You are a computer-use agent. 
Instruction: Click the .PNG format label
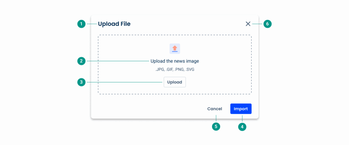[x=179, y=70]
